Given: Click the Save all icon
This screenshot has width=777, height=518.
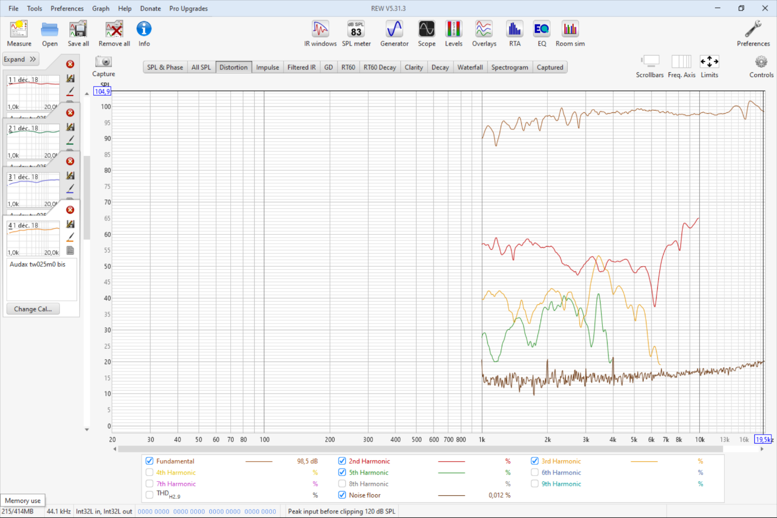Looking at the screenshot, I should tap(78, 33).
